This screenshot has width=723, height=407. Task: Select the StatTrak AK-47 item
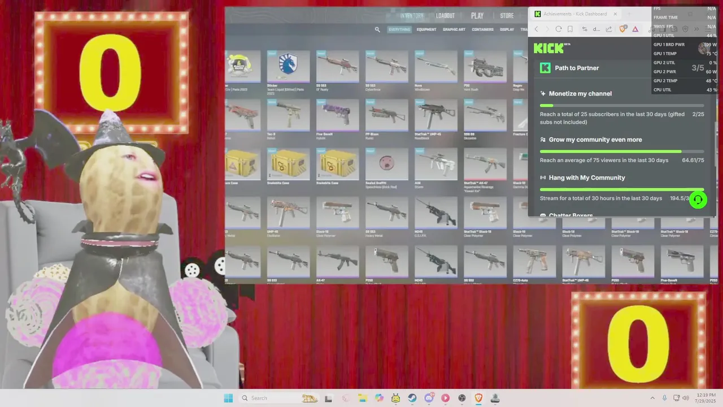(x=485, y=164)
